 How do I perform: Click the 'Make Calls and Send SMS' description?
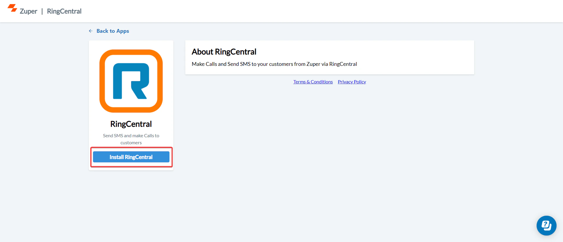click(274, 64)
